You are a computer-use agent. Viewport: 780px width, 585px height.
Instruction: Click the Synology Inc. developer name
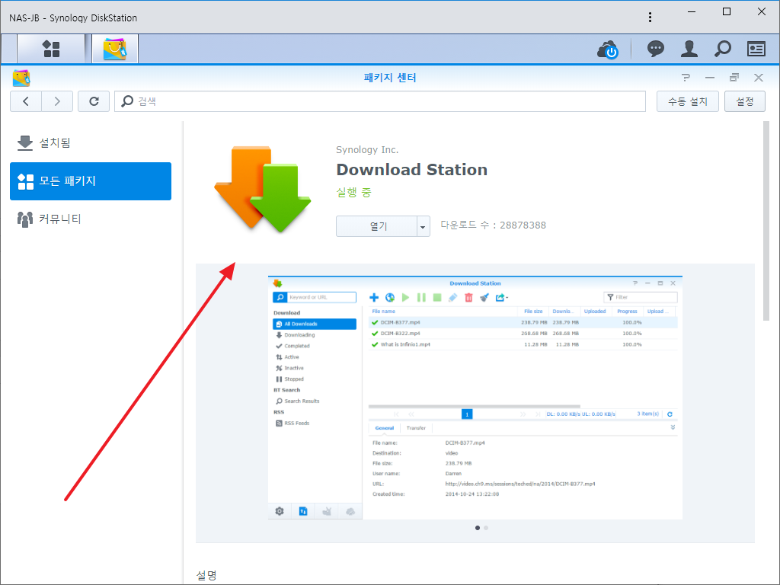pos(367,150)
